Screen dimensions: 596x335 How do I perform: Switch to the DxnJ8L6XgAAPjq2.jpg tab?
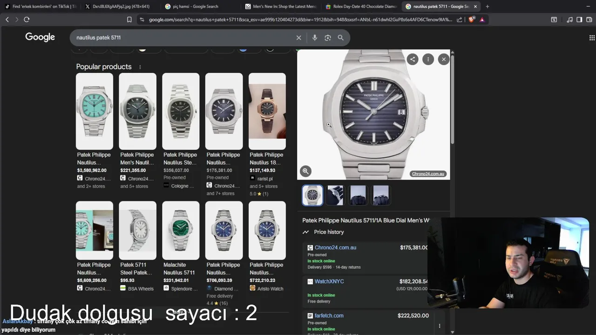pyautogui.click(x=122, y=7)
